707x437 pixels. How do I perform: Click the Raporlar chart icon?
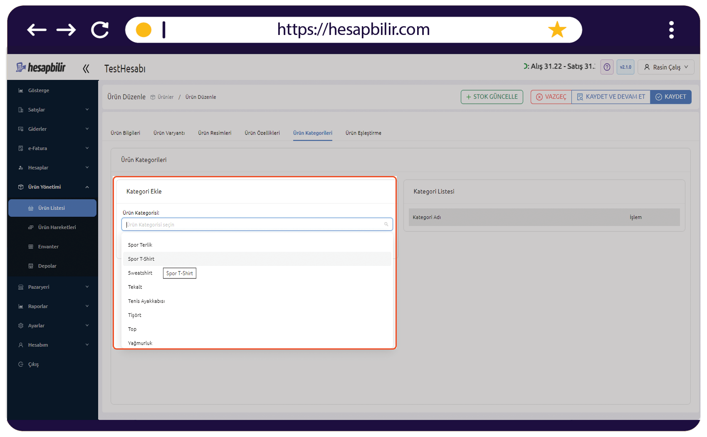point(21,307)
